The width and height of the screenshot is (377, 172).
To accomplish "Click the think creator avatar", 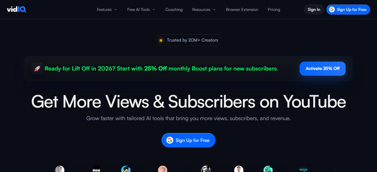I will (x=97, y=169).
